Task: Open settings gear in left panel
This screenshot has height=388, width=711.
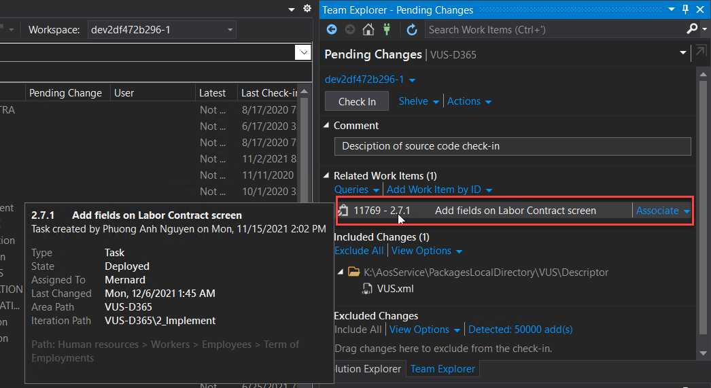Action: [x=307, y=9]
